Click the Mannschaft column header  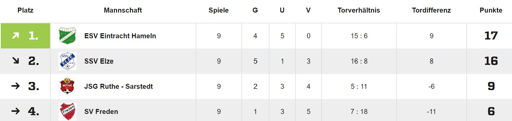(123, 10)
